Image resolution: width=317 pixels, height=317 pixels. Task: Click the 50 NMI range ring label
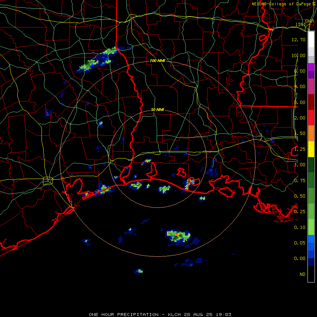157,110
